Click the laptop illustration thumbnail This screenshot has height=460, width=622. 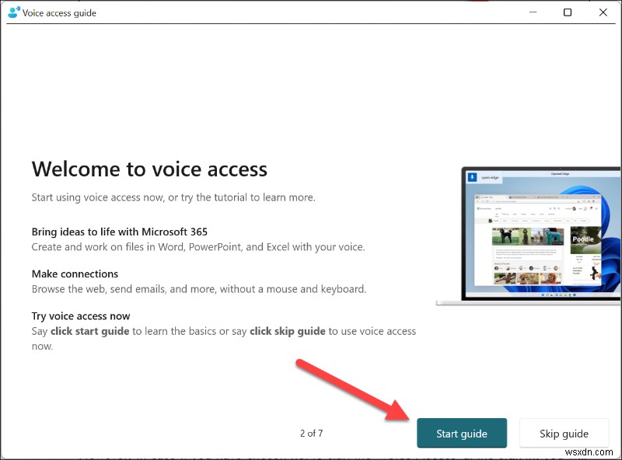coord(544,233)
